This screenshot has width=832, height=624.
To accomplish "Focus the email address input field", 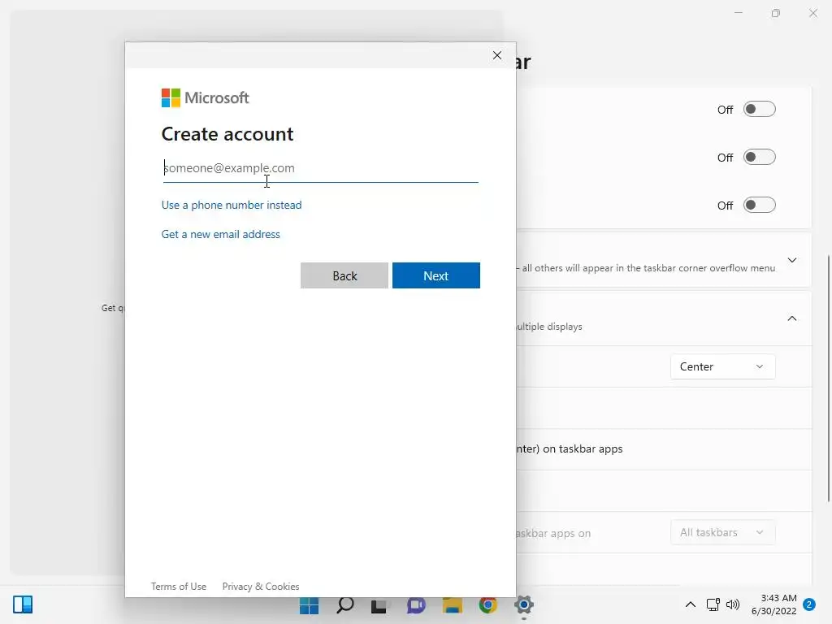I will [x=320, y=168].
